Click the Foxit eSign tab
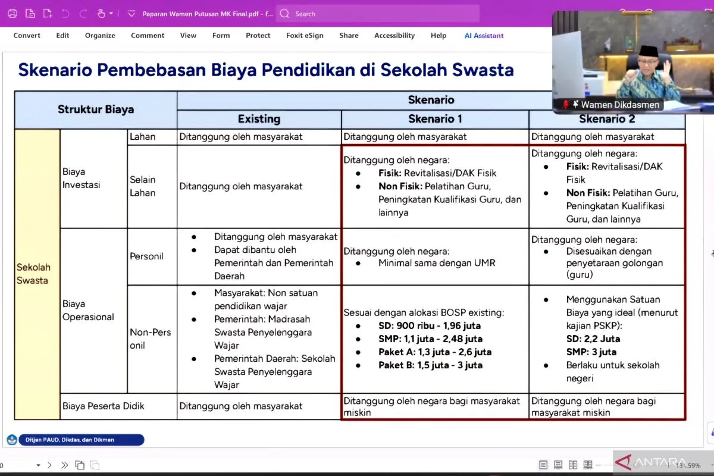Screen dimensions: 714x476 (305, 36)
